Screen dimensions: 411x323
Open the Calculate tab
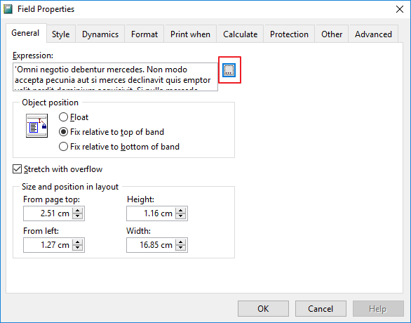click(x=240, y=34)
